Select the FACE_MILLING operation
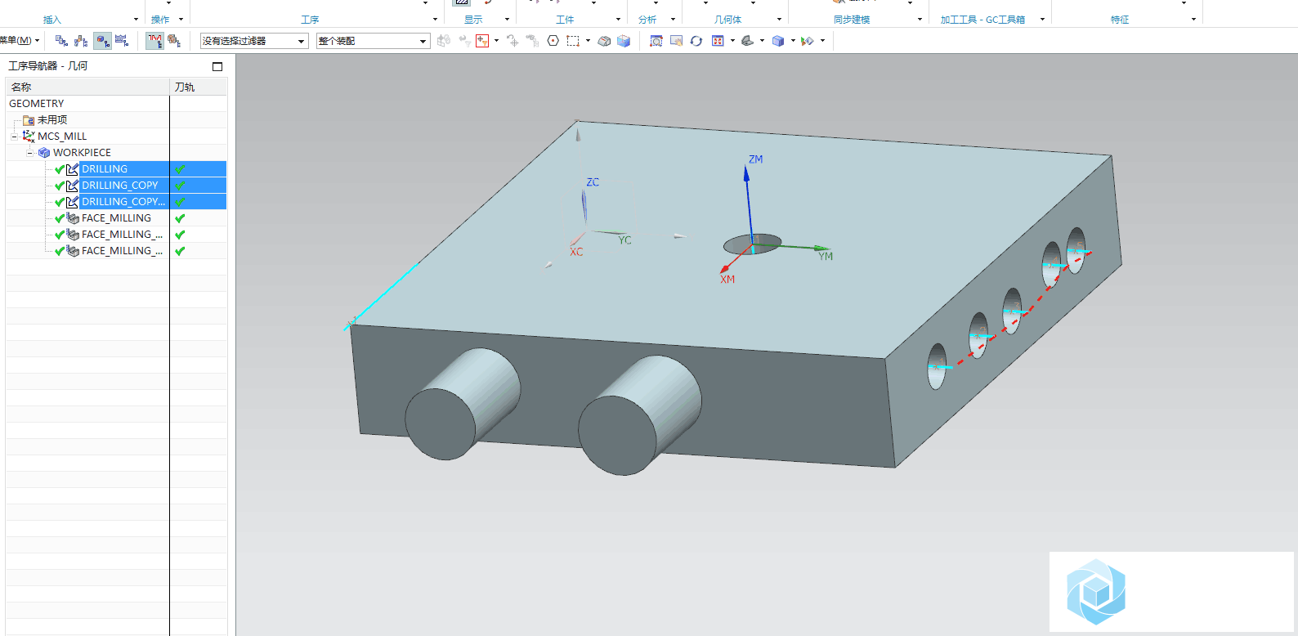 pyautogui.click(x=116, y=218)
